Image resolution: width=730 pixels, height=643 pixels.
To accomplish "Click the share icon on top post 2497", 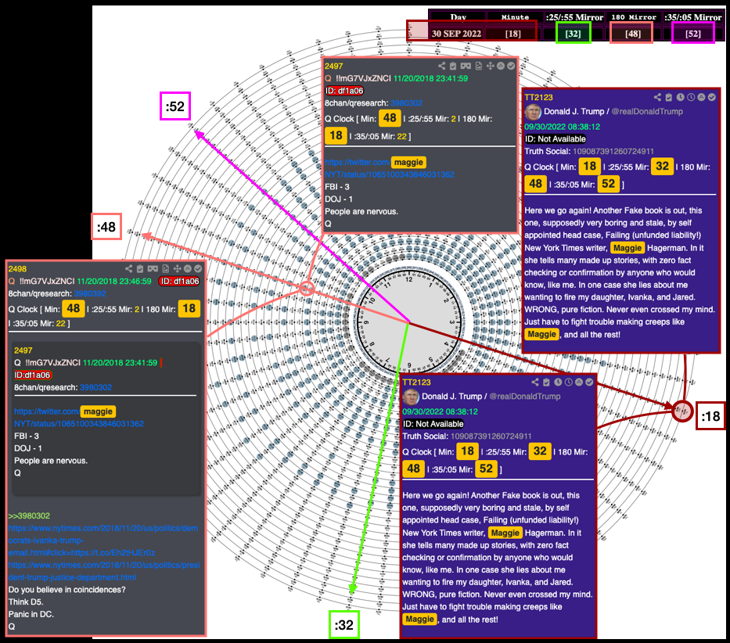I will click(x=441, y=66).
